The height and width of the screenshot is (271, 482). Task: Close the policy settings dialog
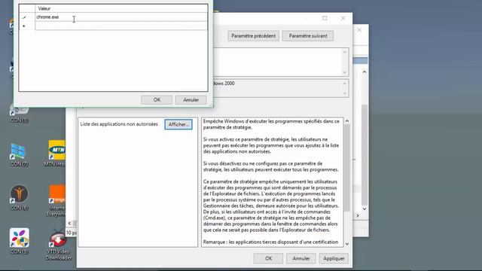343,18
